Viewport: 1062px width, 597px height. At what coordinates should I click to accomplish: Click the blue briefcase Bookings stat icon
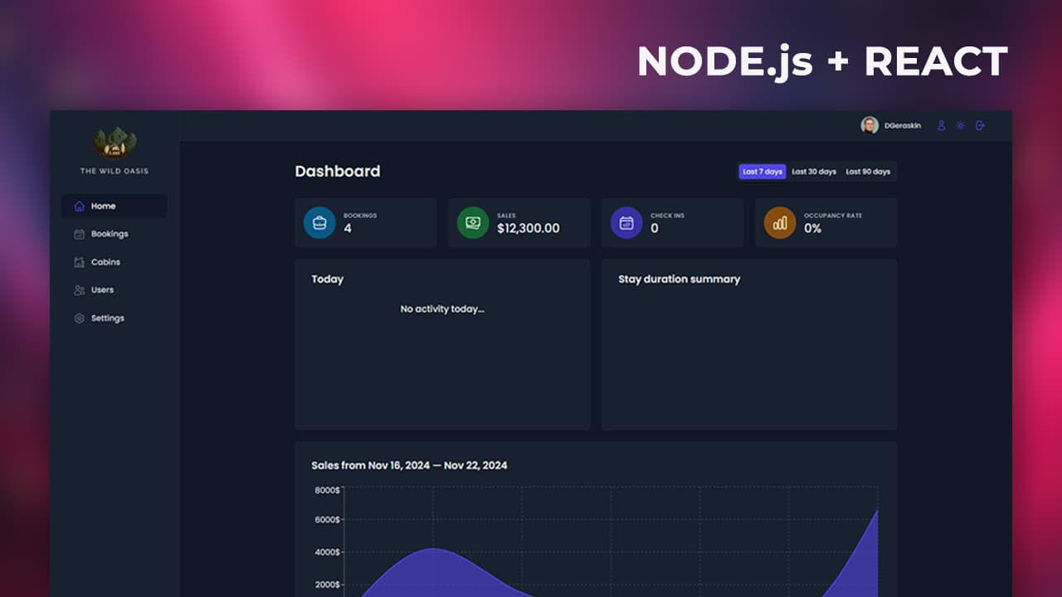tap(319, 223)
